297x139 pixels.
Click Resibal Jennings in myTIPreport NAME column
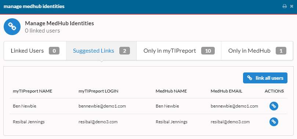click(29, 122)
